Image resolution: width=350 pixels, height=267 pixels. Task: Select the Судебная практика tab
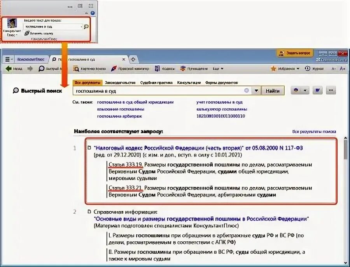156,83
